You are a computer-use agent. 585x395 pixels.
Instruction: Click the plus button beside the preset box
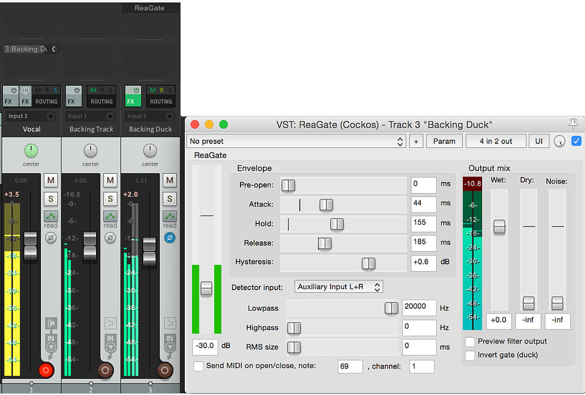[x=416, y=141]
